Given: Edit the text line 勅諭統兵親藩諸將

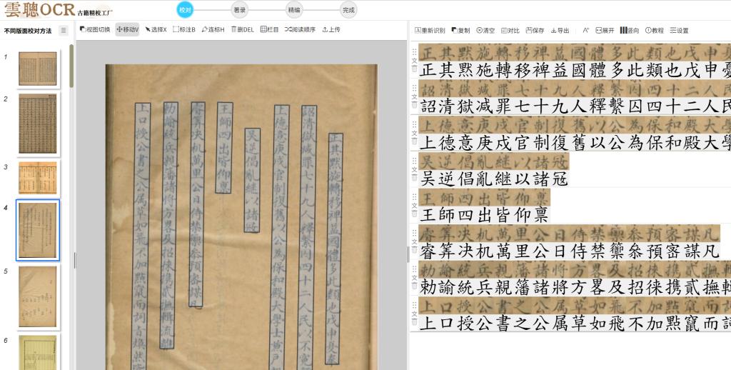Looking at the screenshot, I should click(575, 287).
